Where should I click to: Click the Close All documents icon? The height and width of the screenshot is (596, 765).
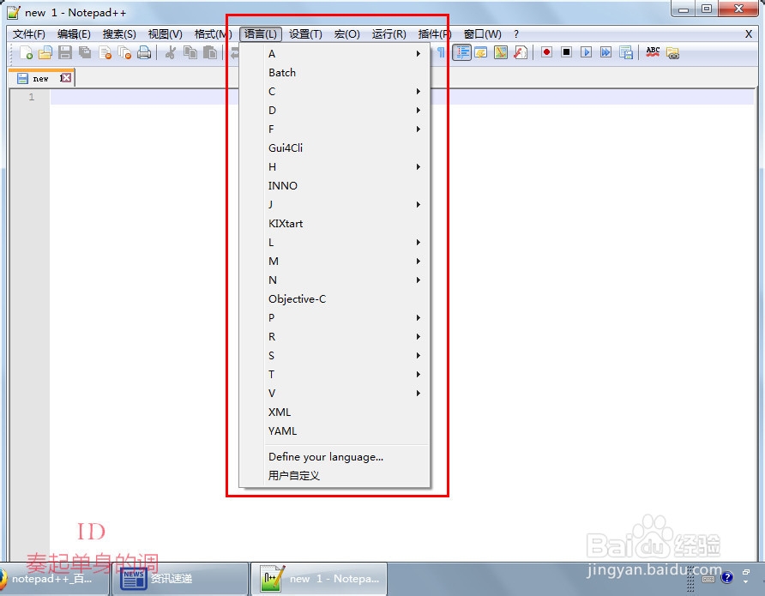tap(124, 52)
